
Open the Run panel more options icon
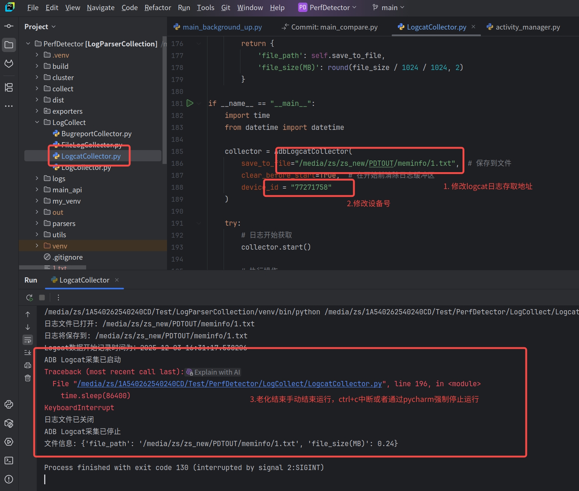[58, 298]
